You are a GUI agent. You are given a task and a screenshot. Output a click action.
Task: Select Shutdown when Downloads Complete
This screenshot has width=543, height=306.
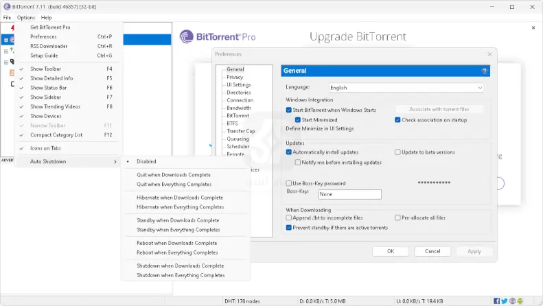[x=180, y=266]
